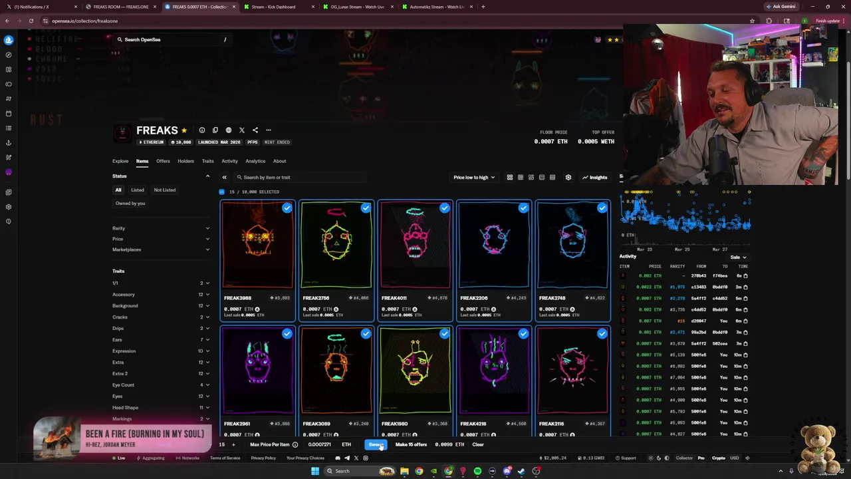Focus the Search OpenSea field
This screenshot has height=479, width=851.
(x=172, y=40)
